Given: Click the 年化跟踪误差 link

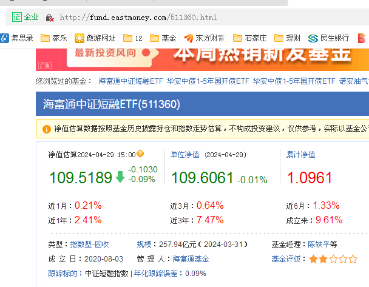Looking at the screenshot, I should [155, 274].
